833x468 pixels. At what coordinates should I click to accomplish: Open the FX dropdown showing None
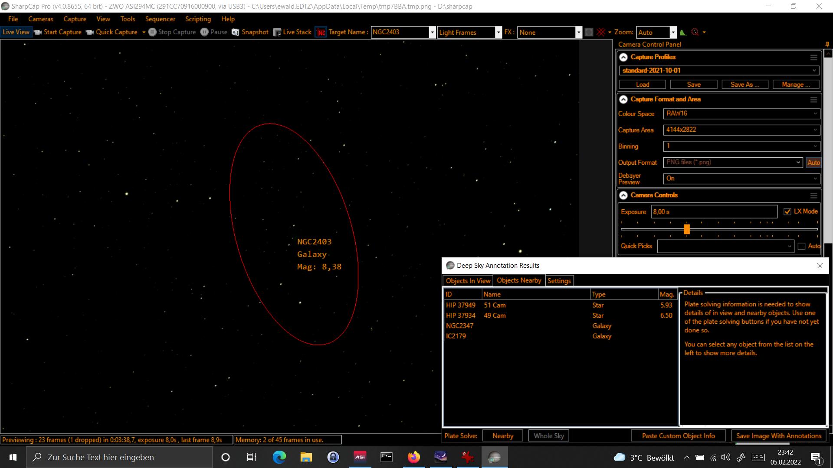(x=579, y=32)
